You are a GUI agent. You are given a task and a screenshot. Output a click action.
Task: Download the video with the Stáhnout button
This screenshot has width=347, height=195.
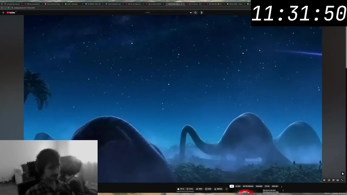click(218, 189)
